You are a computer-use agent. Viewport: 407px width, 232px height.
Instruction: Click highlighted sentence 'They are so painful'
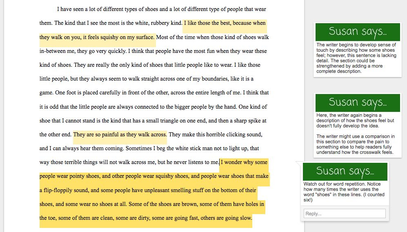(x=120, y=134)
